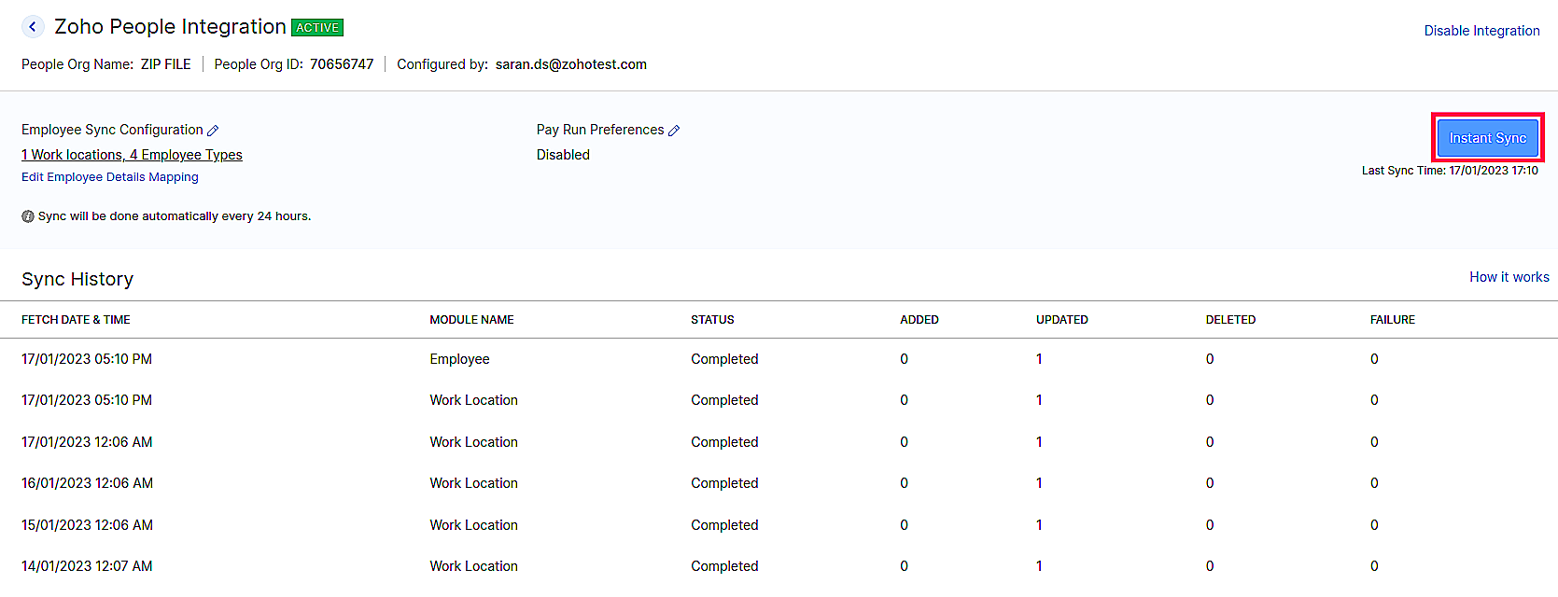Click the MODULE NAME column header
The image size is (1558, 597).
coord(471,320)
